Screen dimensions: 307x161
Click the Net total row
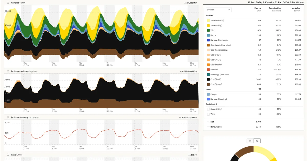click(x=230, y=122)
